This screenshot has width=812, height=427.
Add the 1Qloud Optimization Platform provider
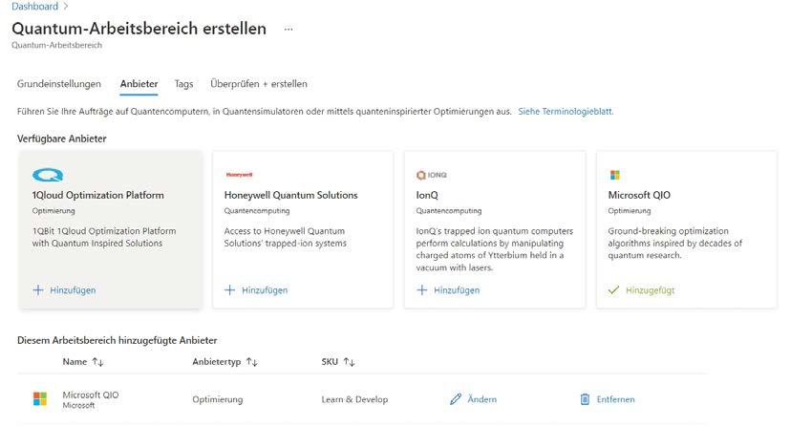tap(65, 290)
